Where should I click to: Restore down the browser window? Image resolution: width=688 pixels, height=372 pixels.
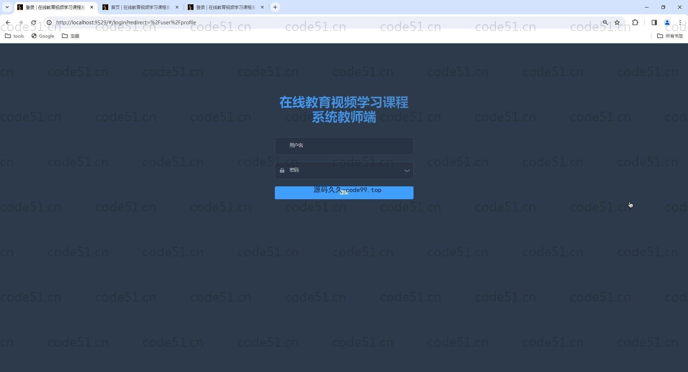click(x=663, y=7)
